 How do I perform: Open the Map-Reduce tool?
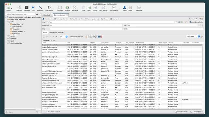click(49, 8)
